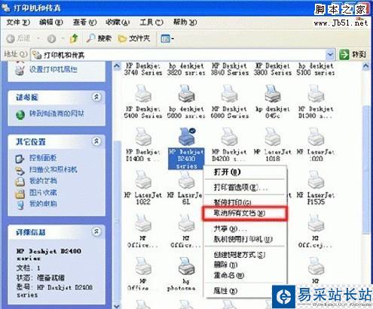This screenshot has width=373, height=309.
Task: Select the HP Deskjet D4200 printer icon
Action: (229, 137)
